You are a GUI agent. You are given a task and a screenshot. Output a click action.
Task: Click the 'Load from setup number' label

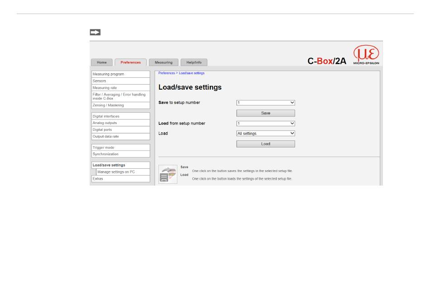tap(182, 124)
